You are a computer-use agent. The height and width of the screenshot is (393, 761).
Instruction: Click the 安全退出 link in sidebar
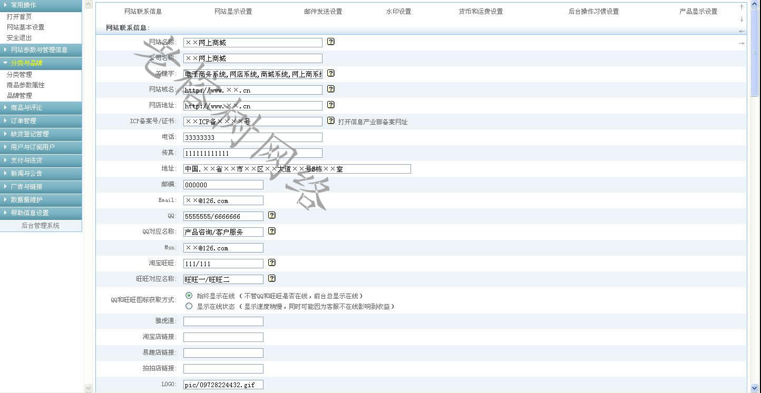click(x=19, y=38)
